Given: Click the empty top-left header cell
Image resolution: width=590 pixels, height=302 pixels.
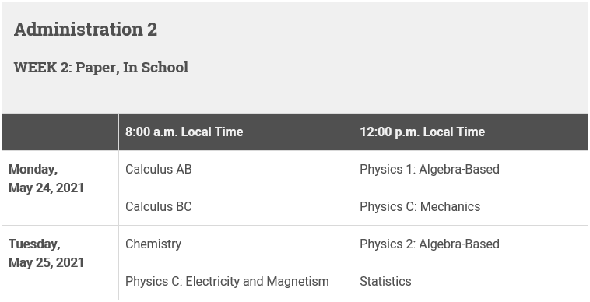Looking at the screenshot, I should 60,132.
